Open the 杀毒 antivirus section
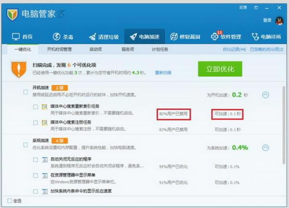Viewport: 289px width, 208px height. [x=64, y=37]
